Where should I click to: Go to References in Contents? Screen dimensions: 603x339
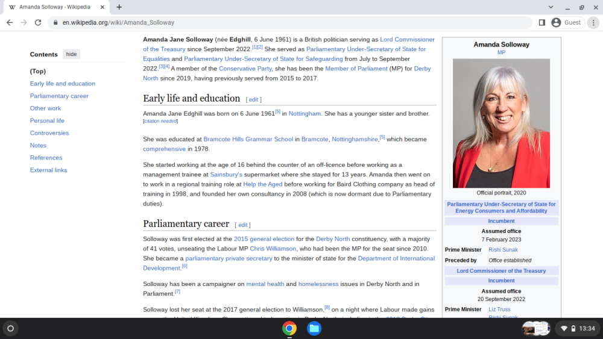[x=46, y=157]
